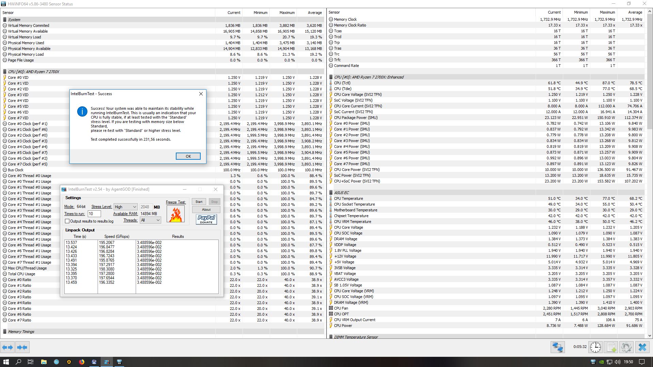Open the Stress Level dropdown
This screenshot has width=653, height=367.
click(x=125, y=207)
